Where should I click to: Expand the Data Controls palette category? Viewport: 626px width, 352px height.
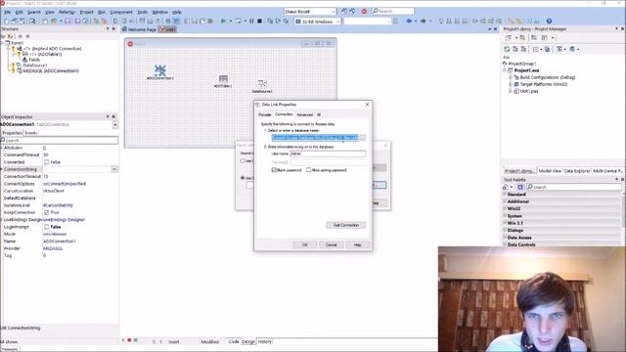[x=505, y=244]
